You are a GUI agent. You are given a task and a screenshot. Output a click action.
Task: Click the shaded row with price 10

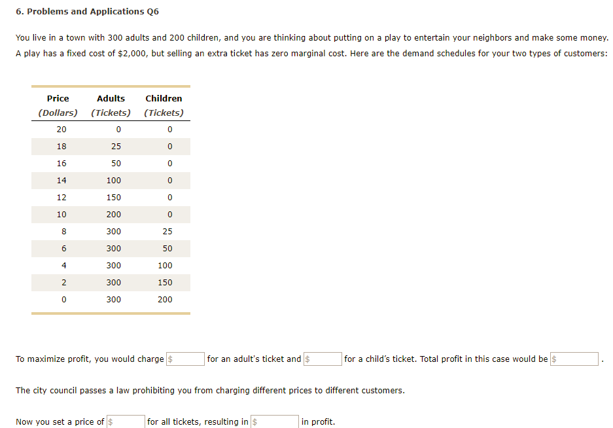[111, 214]
